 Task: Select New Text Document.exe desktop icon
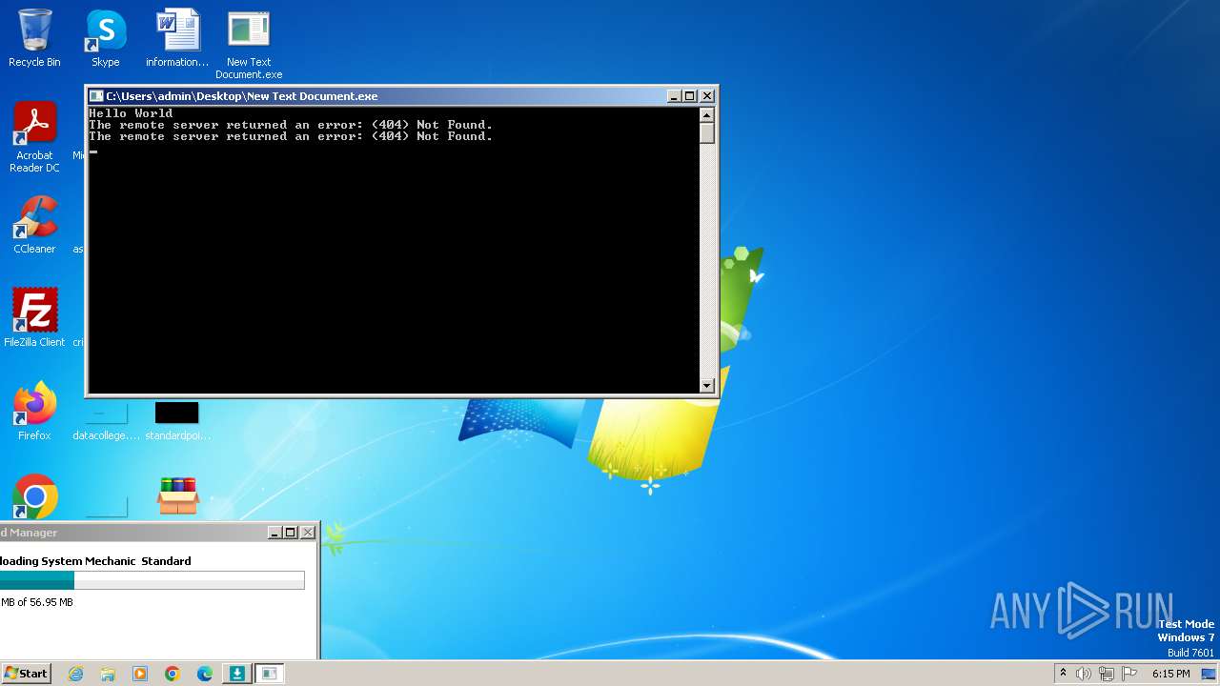pyautogui.click(x=249, y=45)
